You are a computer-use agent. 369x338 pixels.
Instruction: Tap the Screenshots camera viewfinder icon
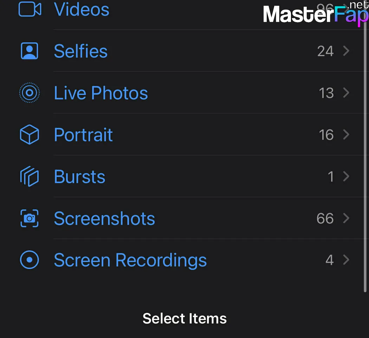tap(30, 218)
